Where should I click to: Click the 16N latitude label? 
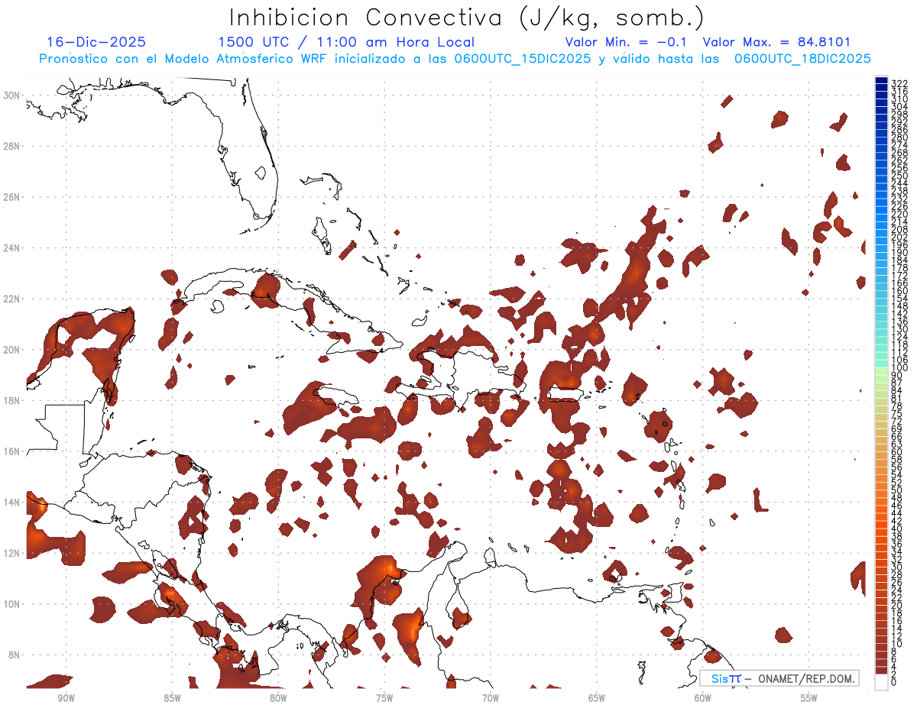13,451
